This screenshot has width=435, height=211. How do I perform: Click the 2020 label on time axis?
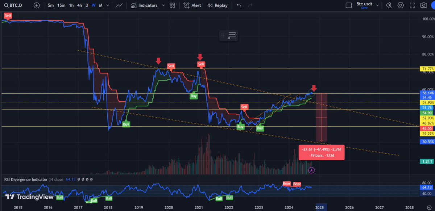168,207
